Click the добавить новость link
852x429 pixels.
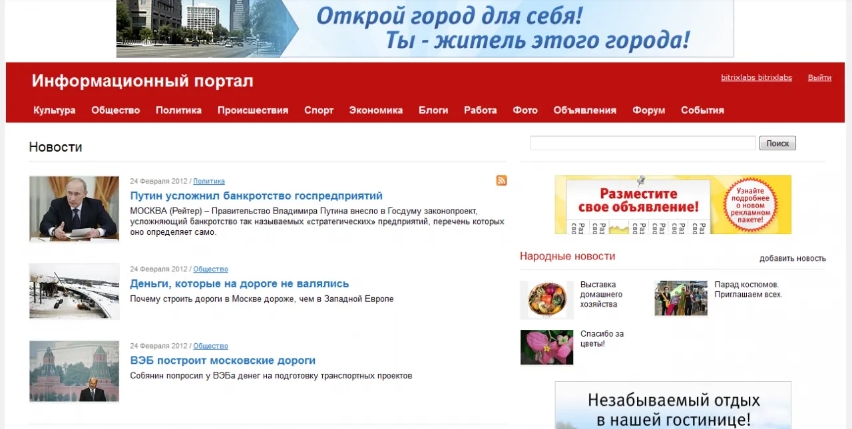(x=792, y=259)
